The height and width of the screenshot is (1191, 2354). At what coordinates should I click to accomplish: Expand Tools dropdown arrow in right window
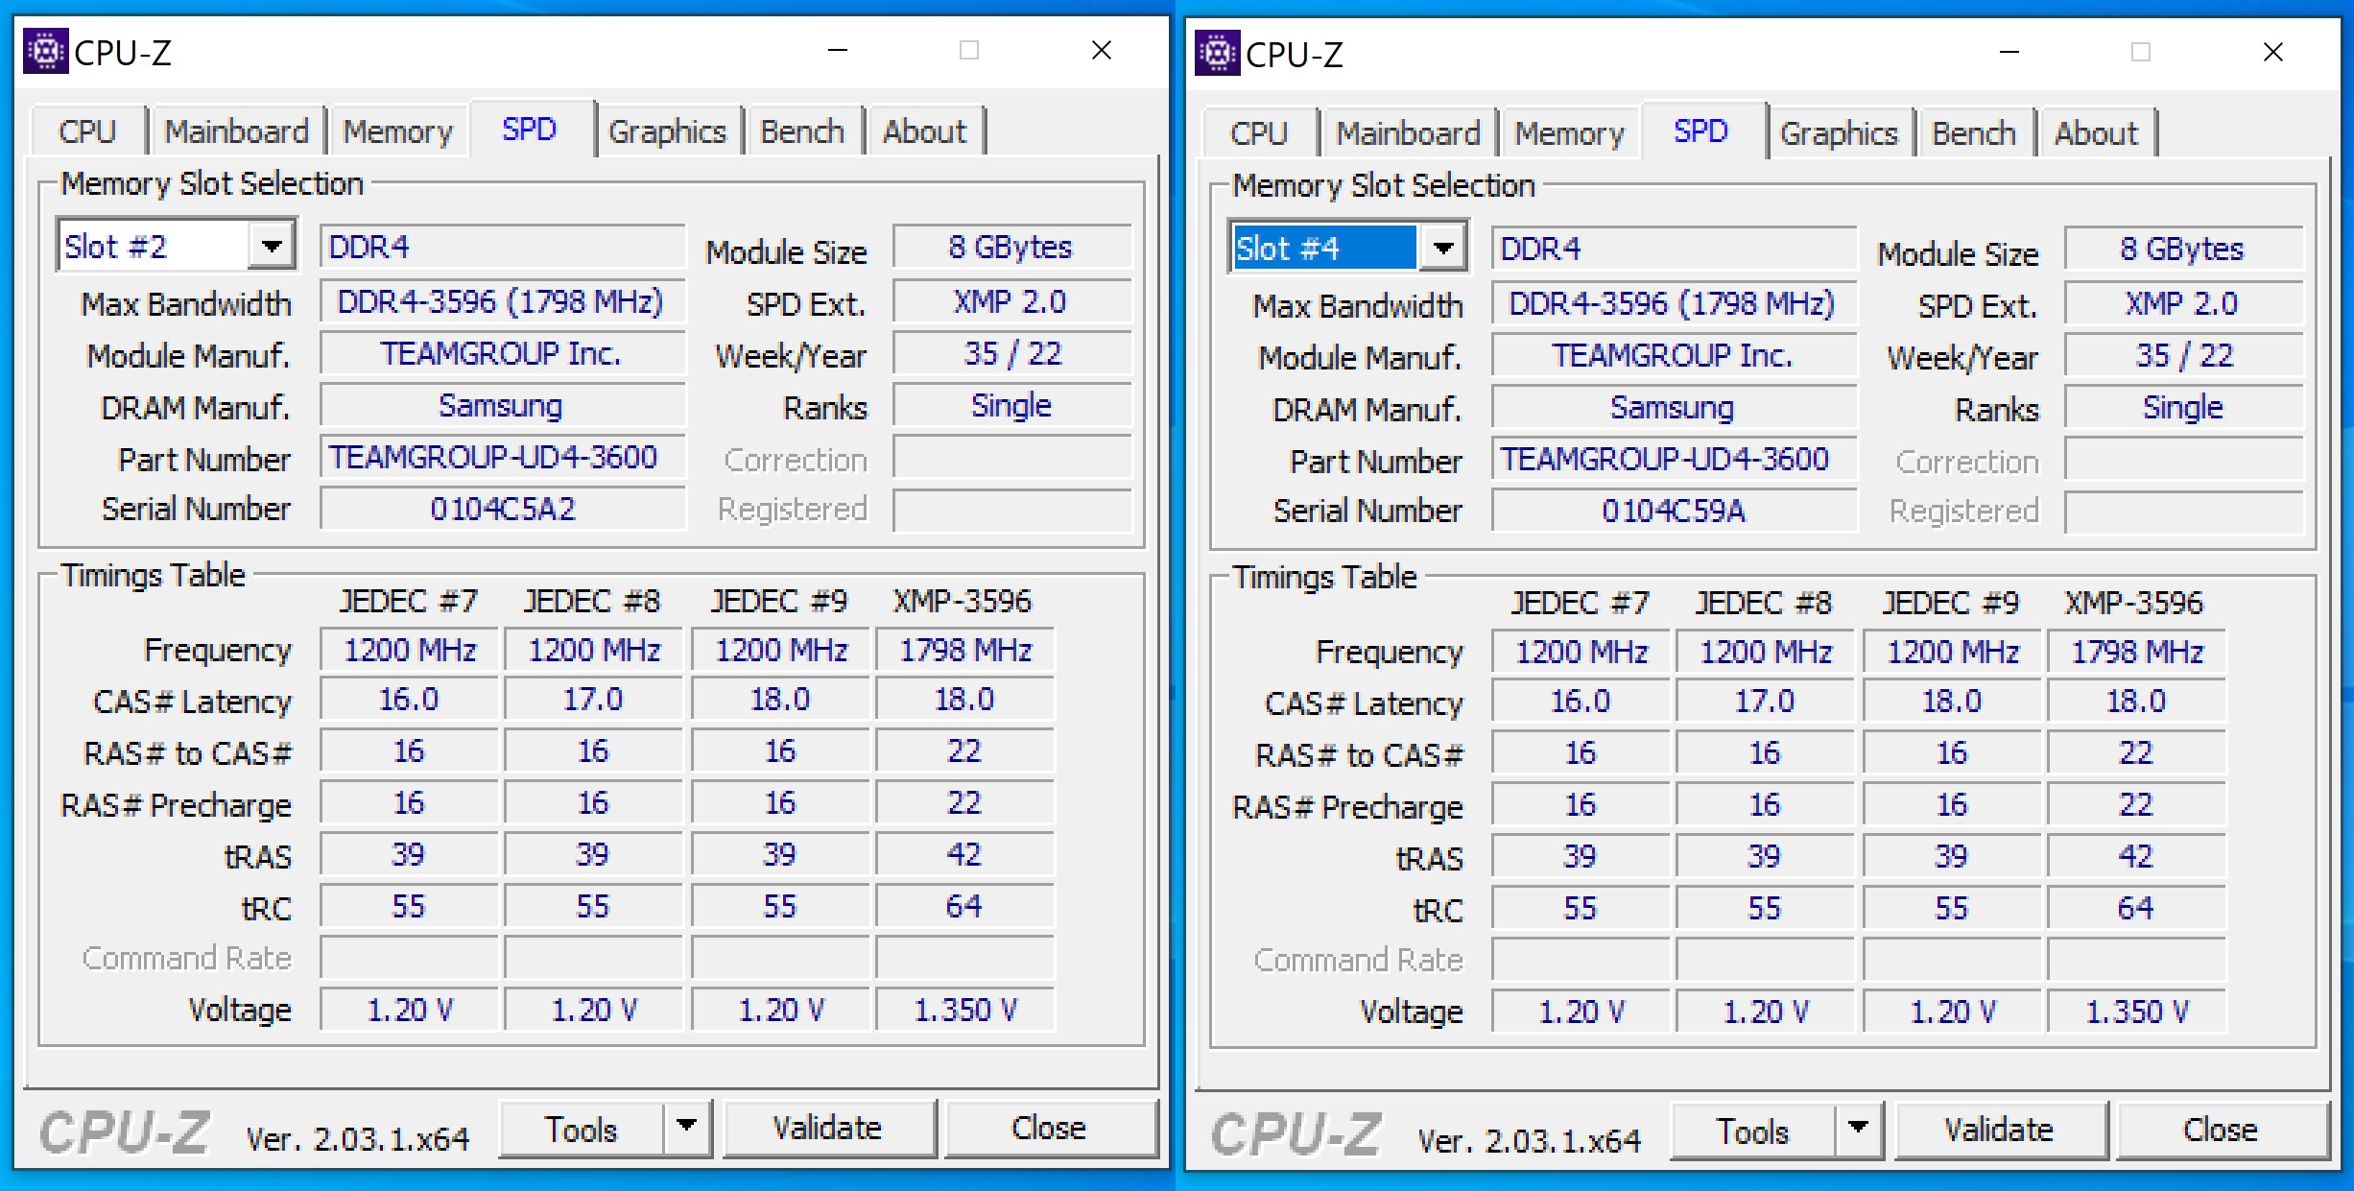[x=1858, y=1130]
